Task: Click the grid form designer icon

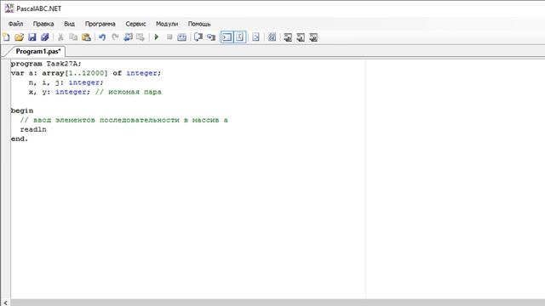Action: [x=272, y=37]
